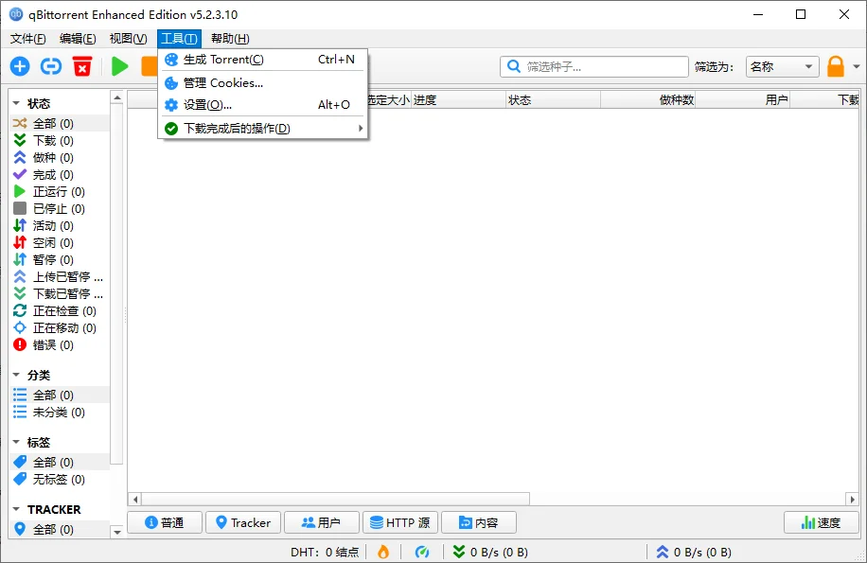Screen dimensions: 867x563
Task: Click the blue upload speed arrows in status bar
Action: coord(663,552)
